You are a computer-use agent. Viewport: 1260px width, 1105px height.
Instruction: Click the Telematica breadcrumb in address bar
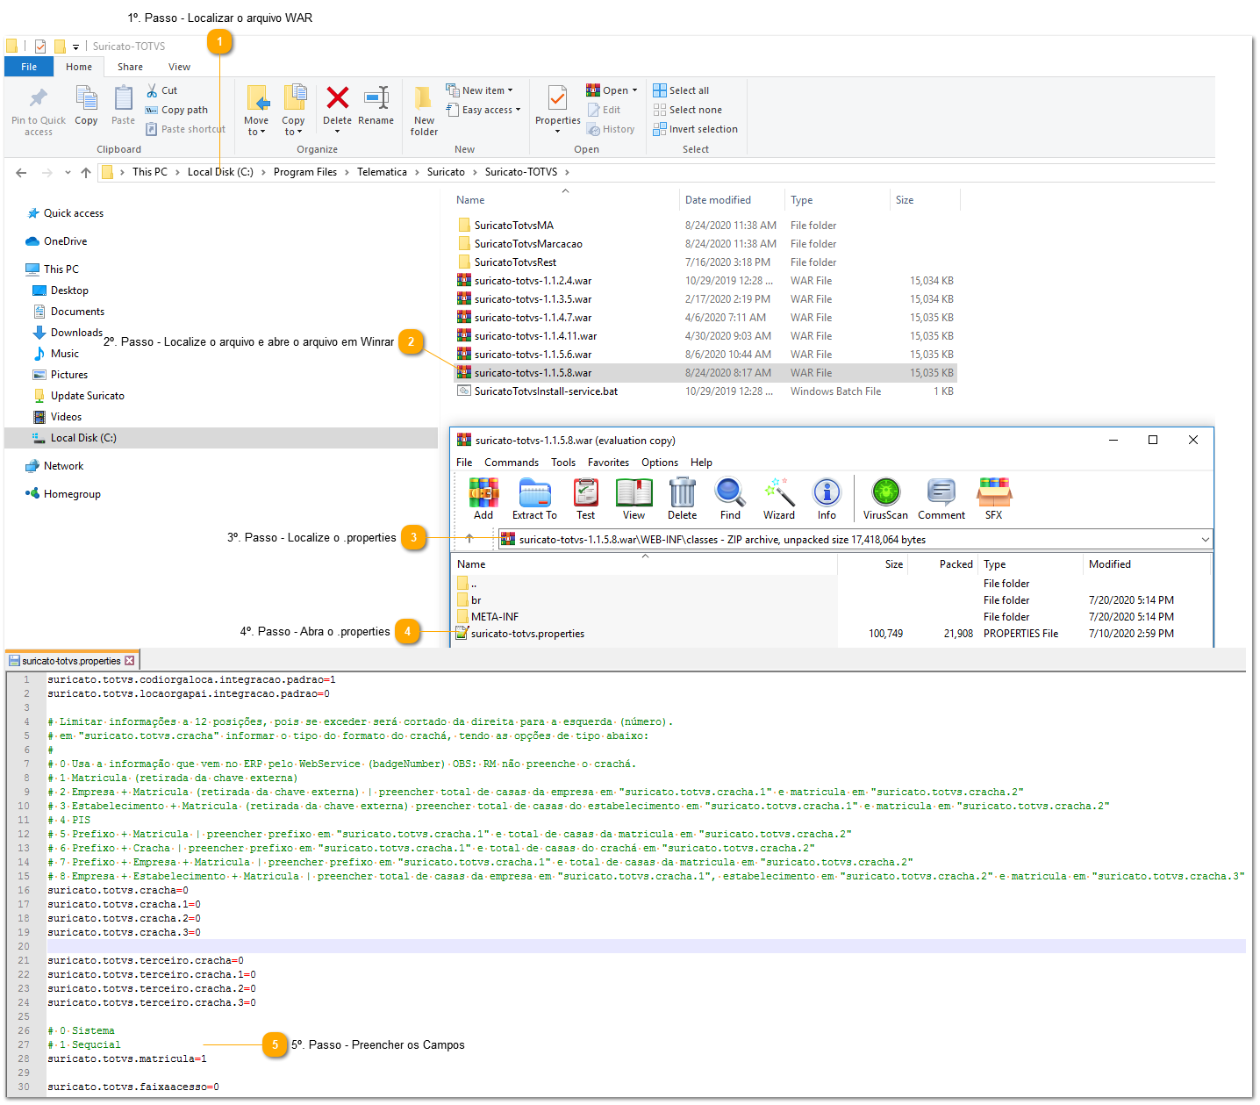point(382,172)
